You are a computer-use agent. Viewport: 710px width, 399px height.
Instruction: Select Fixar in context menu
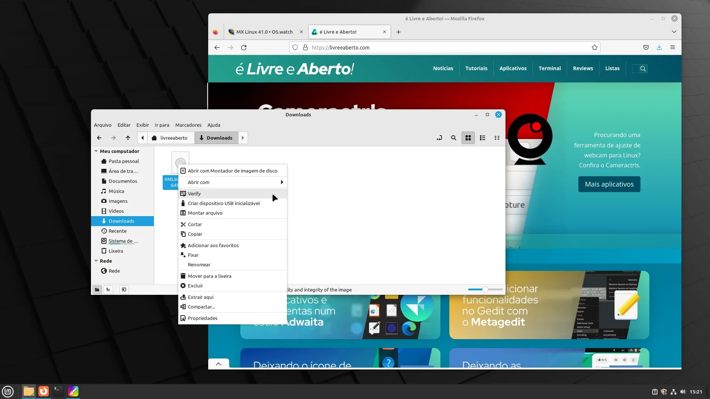233,255
